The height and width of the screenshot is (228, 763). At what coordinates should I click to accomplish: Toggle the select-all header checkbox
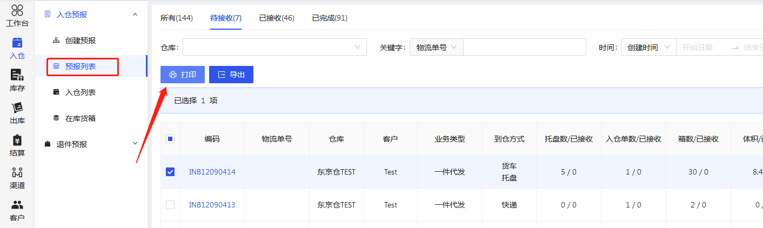170,139
